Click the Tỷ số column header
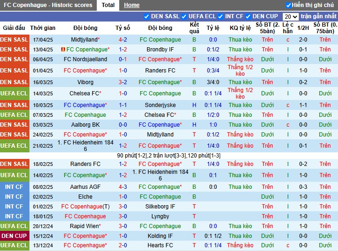338x251 pixels. pos(122,28)
